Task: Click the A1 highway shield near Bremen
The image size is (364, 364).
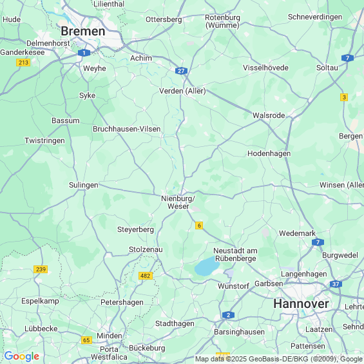Action: click(84, 53)
